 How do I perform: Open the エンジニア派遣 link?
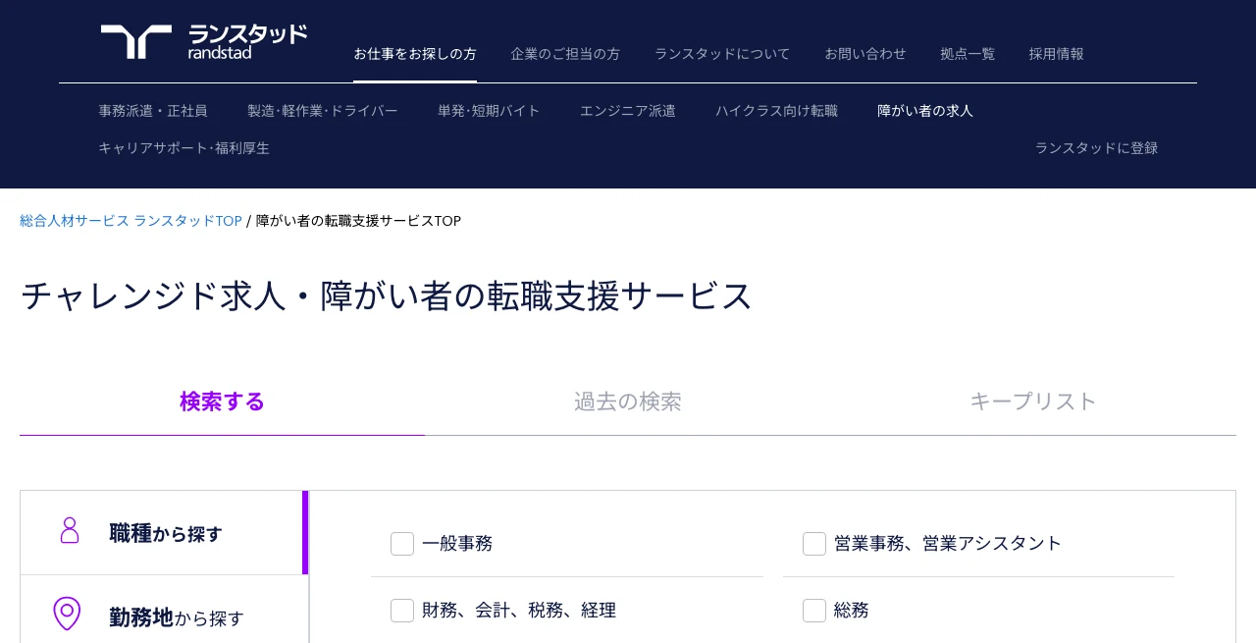(x=628, y=111)
